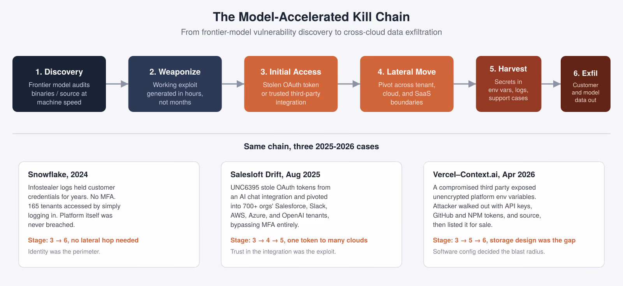Click the Vercel–Context.ai, Apr 2026 heading
This screenshot has width=623, height=286.
(484, 174)
